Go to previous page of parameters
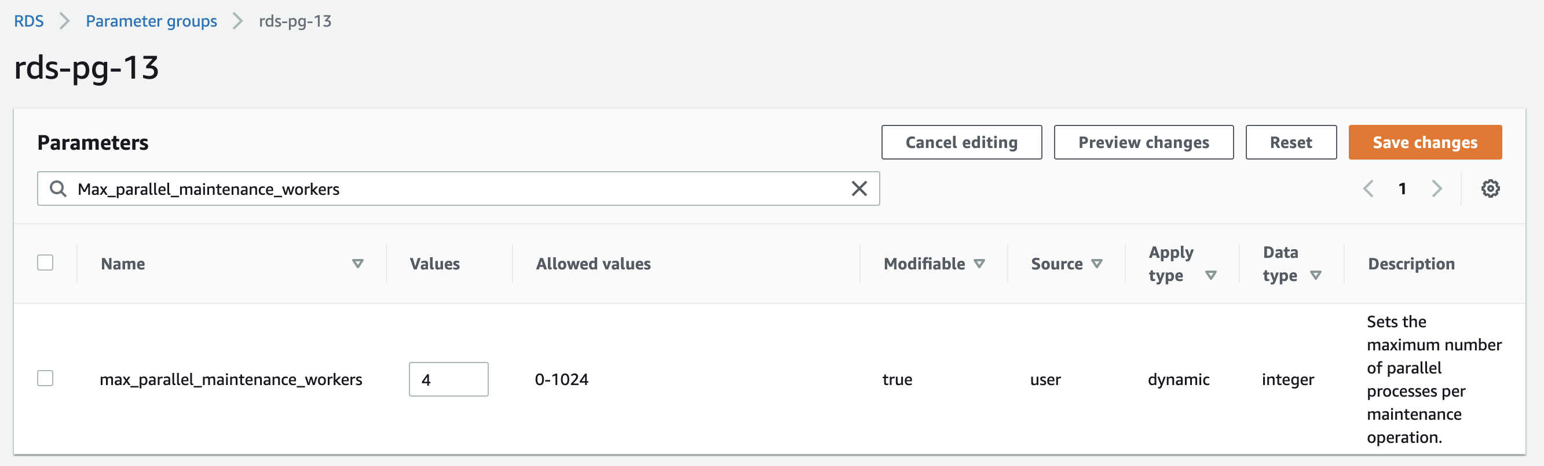Screen dimensions: 1544x466 [x=1369, y=189]
